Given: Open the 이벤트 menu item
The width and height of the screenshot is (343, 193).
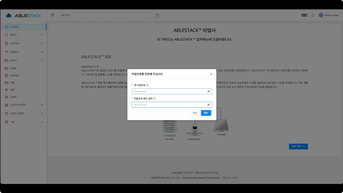Looking at the screenshot, I should point(23,68).
